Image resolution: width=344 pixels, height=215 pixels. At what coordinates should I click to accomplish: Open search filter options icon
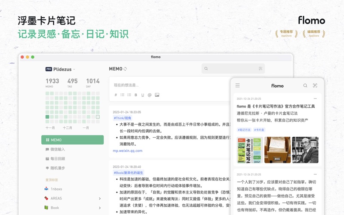(261, 68)
